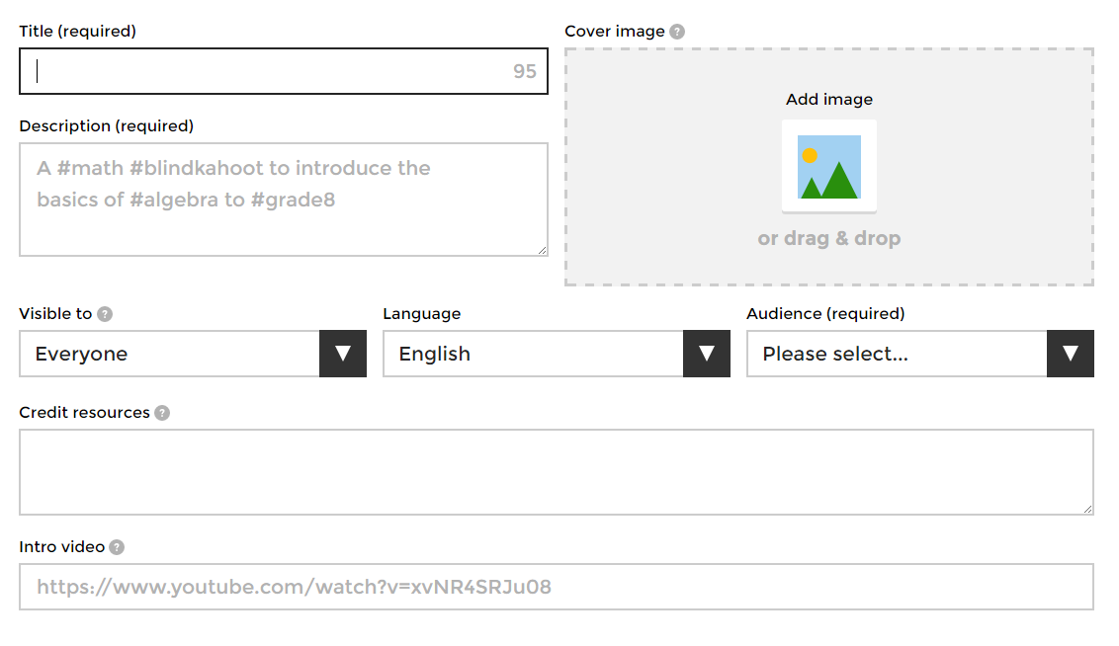Click the "Add image" label text
The image size is (1119, 646).
829,100
